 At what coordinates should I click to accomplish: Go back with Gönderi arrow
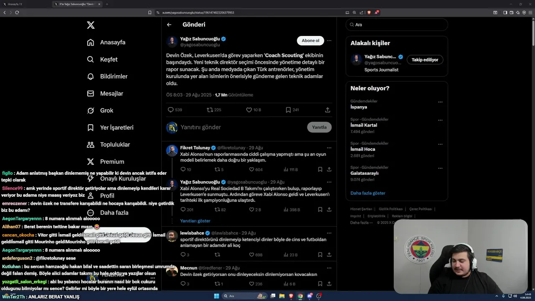pos(169,25)
